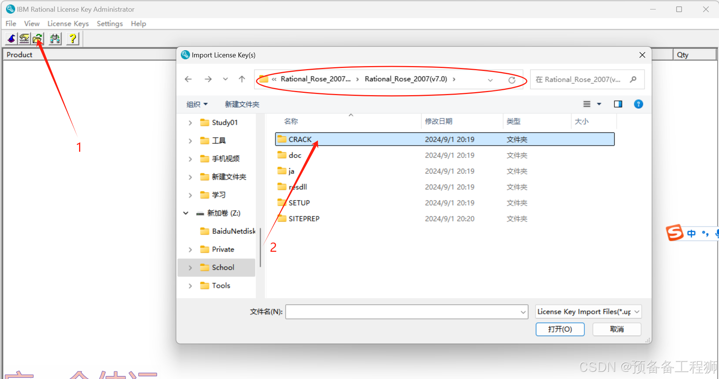Click the refresh icon in address bar
Image resolution: width=719 pixels, height=379 pixels.
pos(512,80)
